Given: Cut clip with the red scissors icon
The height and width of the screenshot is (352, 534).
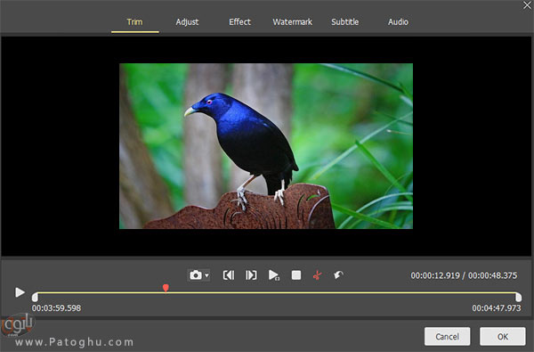Looking at the screenshot, I should 318,274.
